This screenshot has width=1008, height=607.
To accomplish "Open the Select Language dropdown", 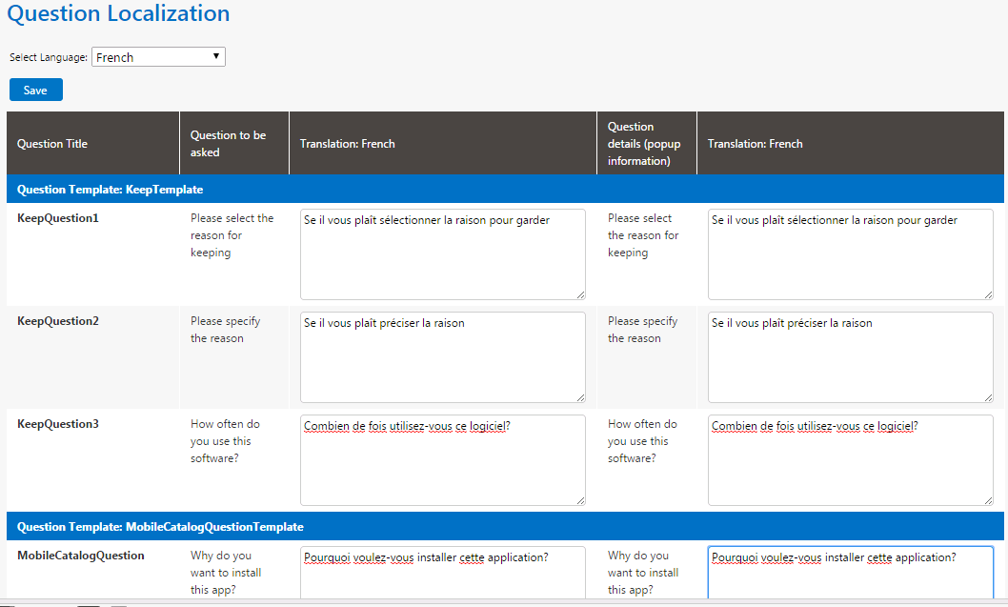I will (x=158, y=57).
